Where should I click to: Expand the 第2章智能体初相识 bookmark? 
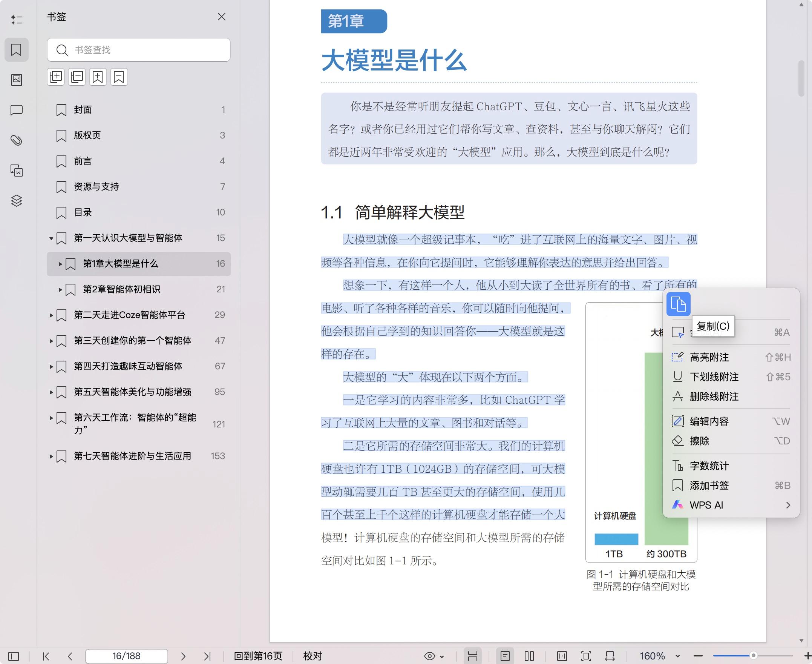[x=60, y=289]
